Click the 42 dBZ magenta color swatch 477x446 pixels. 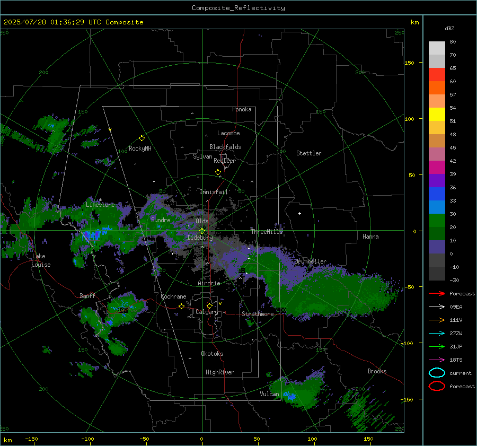pos(437,167)
